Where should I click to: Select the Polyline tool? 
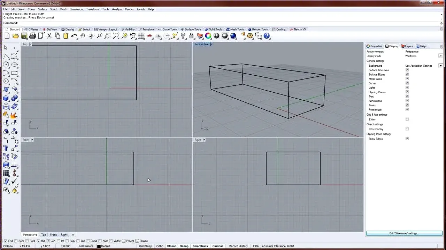pos(5,56)
